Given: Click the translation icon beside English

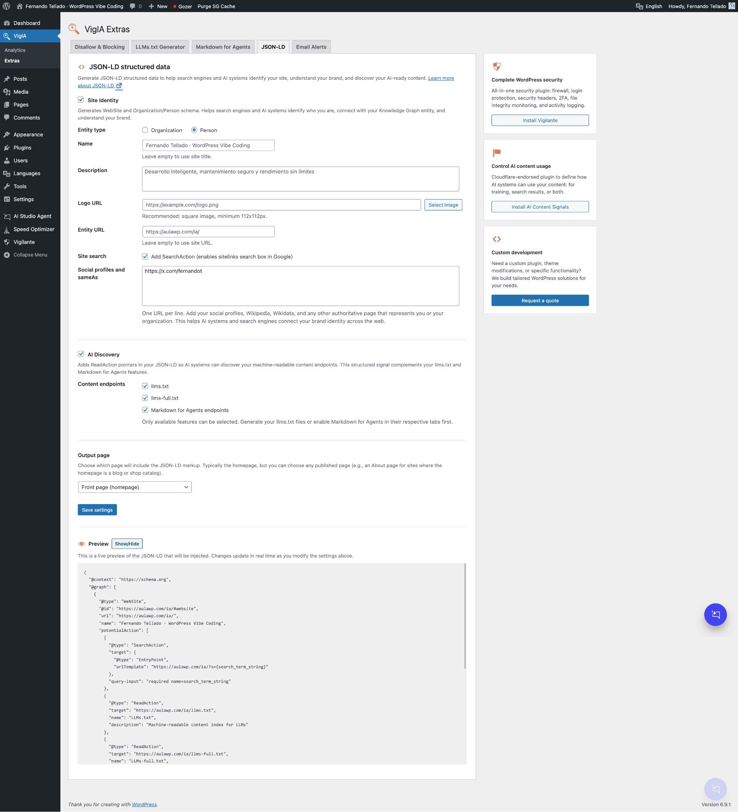Looking at the screenshot, I should pyautogui.click(x=640, y=6).
